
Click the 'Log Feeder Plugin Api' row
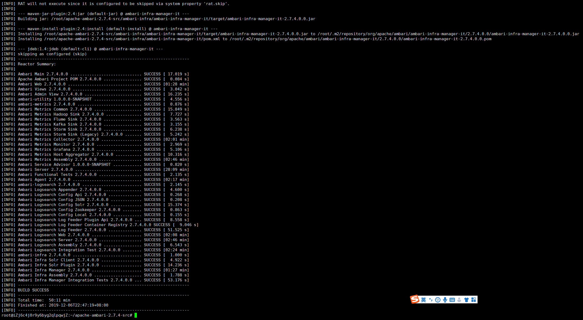click(95, 220)
